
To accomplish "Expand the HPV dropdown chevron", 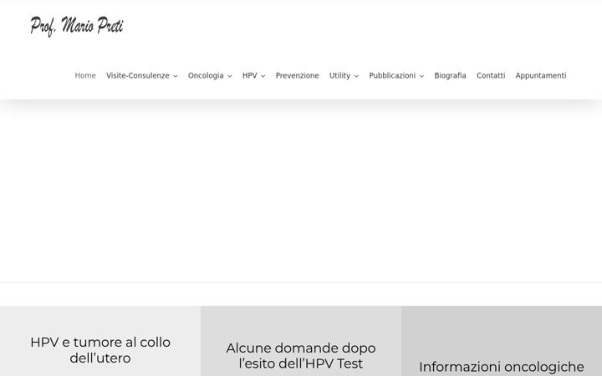I will pyautogui.click(x=263, y=76).
